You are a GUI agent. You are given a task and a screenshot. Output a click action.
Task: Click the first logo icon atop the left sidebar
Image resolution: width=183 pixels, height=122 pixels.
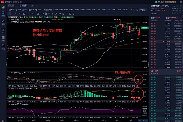click(x=3, y=7)
